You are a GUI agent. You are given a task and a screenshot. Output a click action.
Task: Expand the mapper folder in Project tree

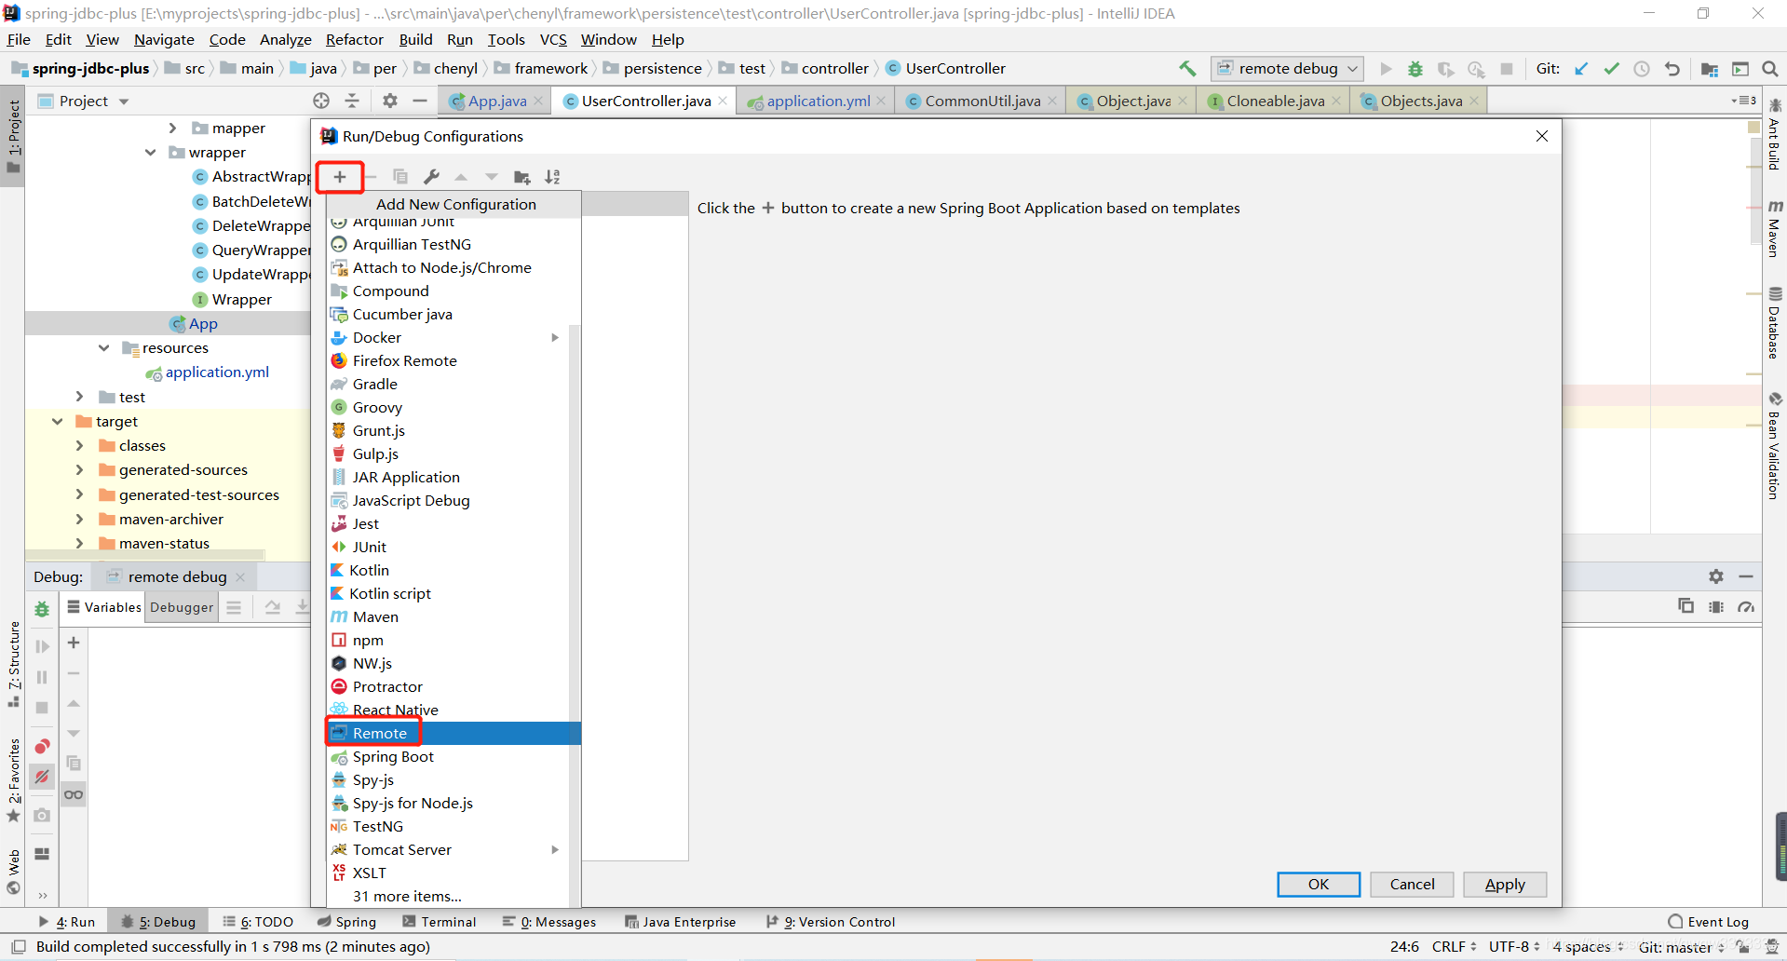pyautogui.click(x=172, y=128)
